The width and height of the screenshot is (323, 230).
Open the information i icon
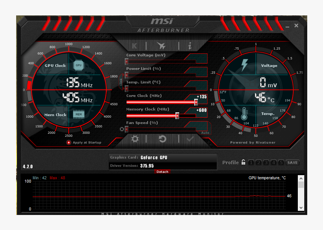click(190, 46)
